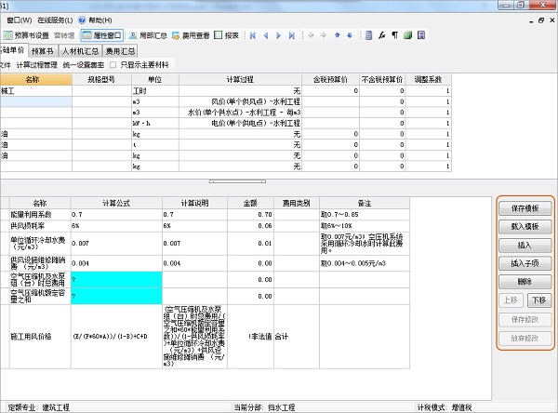Screen dimensions: 558x413
Task: Toggle the 属性窗口 toolbar button
Action: (x=107, y=35)
